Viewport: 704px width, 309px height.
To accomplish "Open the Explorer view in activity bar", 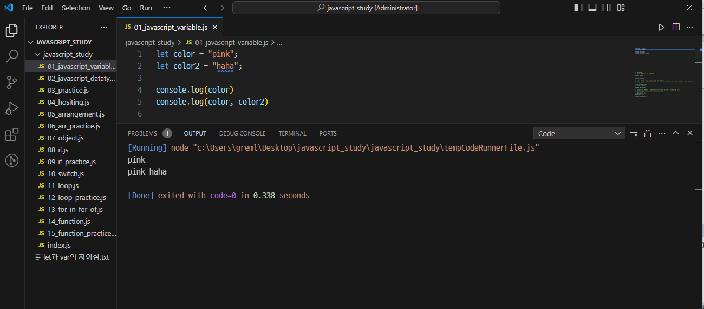I will click(x=11, y=30).
